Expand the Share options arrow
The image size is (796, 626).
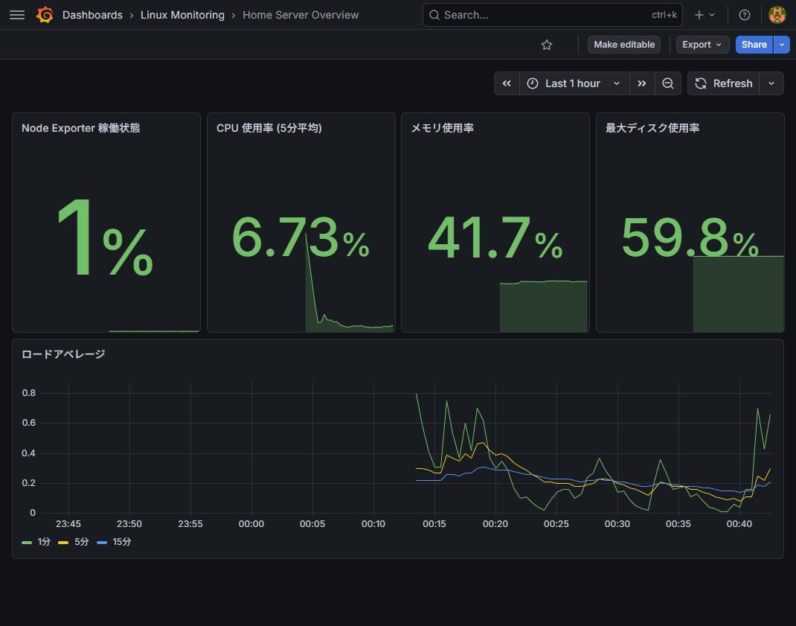[x=782, y=45]
